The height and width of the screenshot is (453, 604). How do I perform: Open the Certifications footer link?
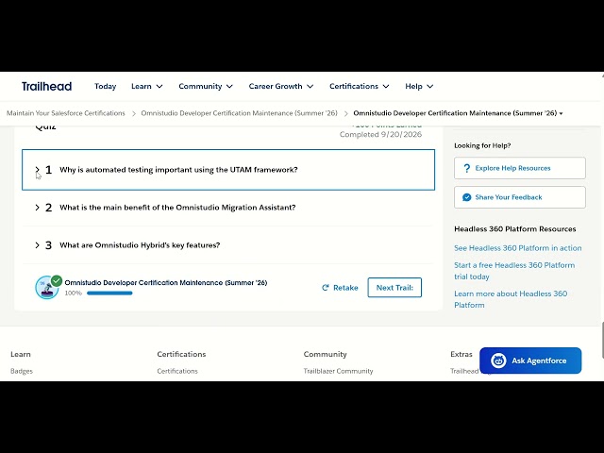[177, 371]
